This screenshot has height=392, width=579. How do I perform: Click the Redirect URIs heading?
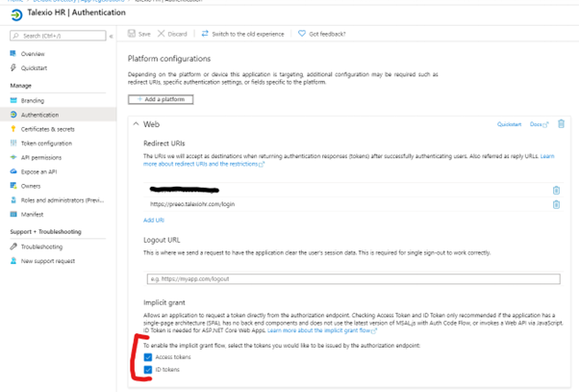coord(164,144)
